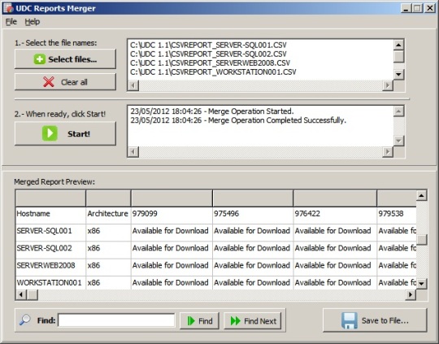Click preview table scroll up arrow
The width and height of the screenshot is (439, 344).
click(x=421, y=195)
